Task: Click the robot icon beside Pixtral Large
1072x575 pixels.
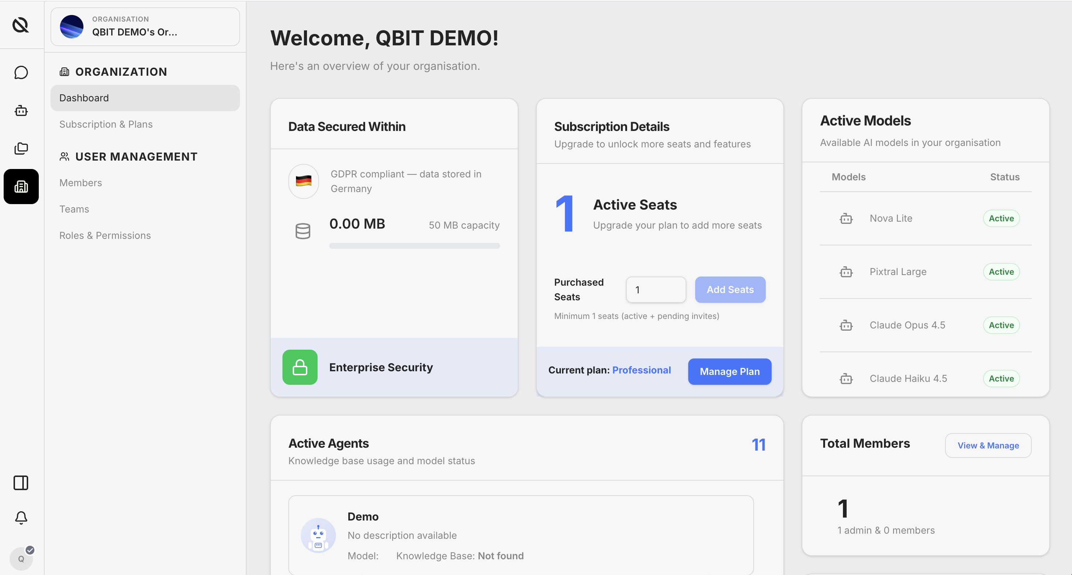Action: tap(846, 272)
